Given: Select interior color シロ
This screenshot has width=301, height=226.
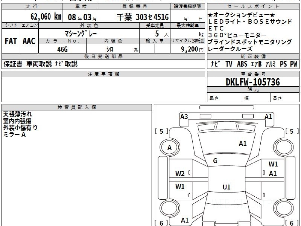Looking at the screenshot, I should pos(110,49).
